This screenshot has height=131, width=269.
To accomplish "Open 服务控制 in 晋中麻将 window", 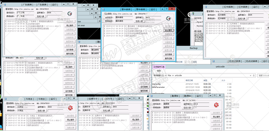I will 168,58.
